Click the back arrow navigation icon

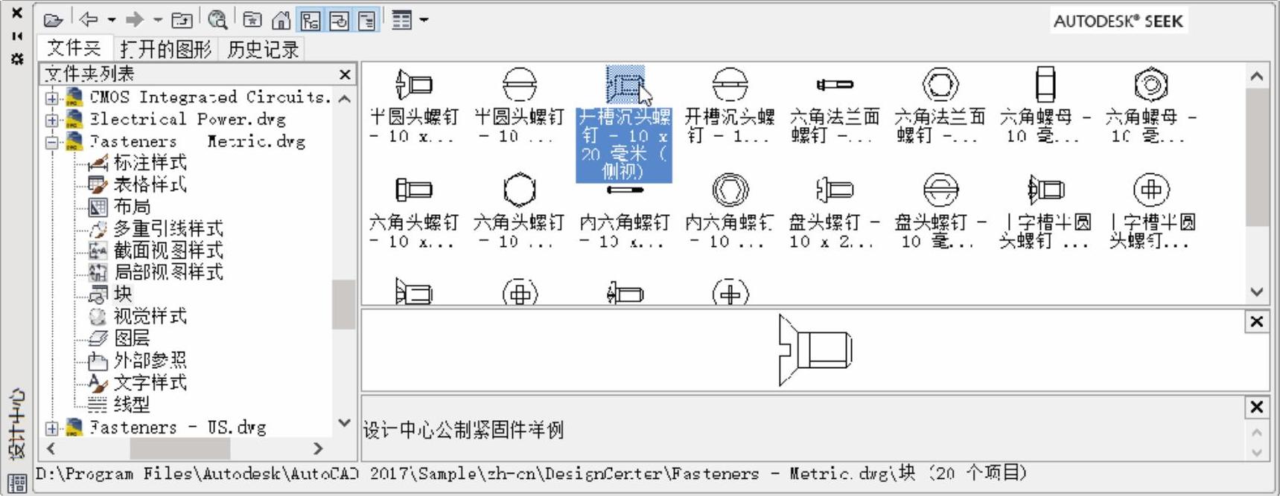pyautogui.click(x=89, y=20)
